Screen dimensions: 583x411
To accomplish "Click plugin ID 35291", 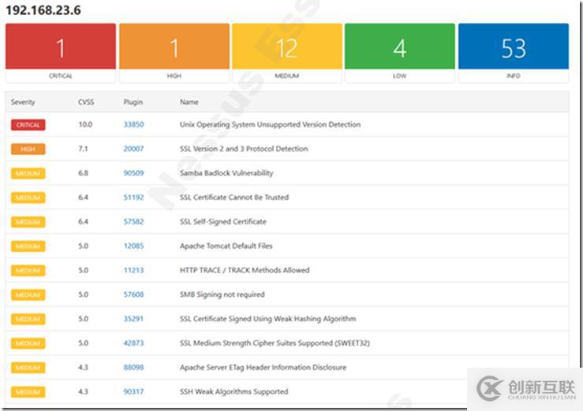I will point(133,319).
